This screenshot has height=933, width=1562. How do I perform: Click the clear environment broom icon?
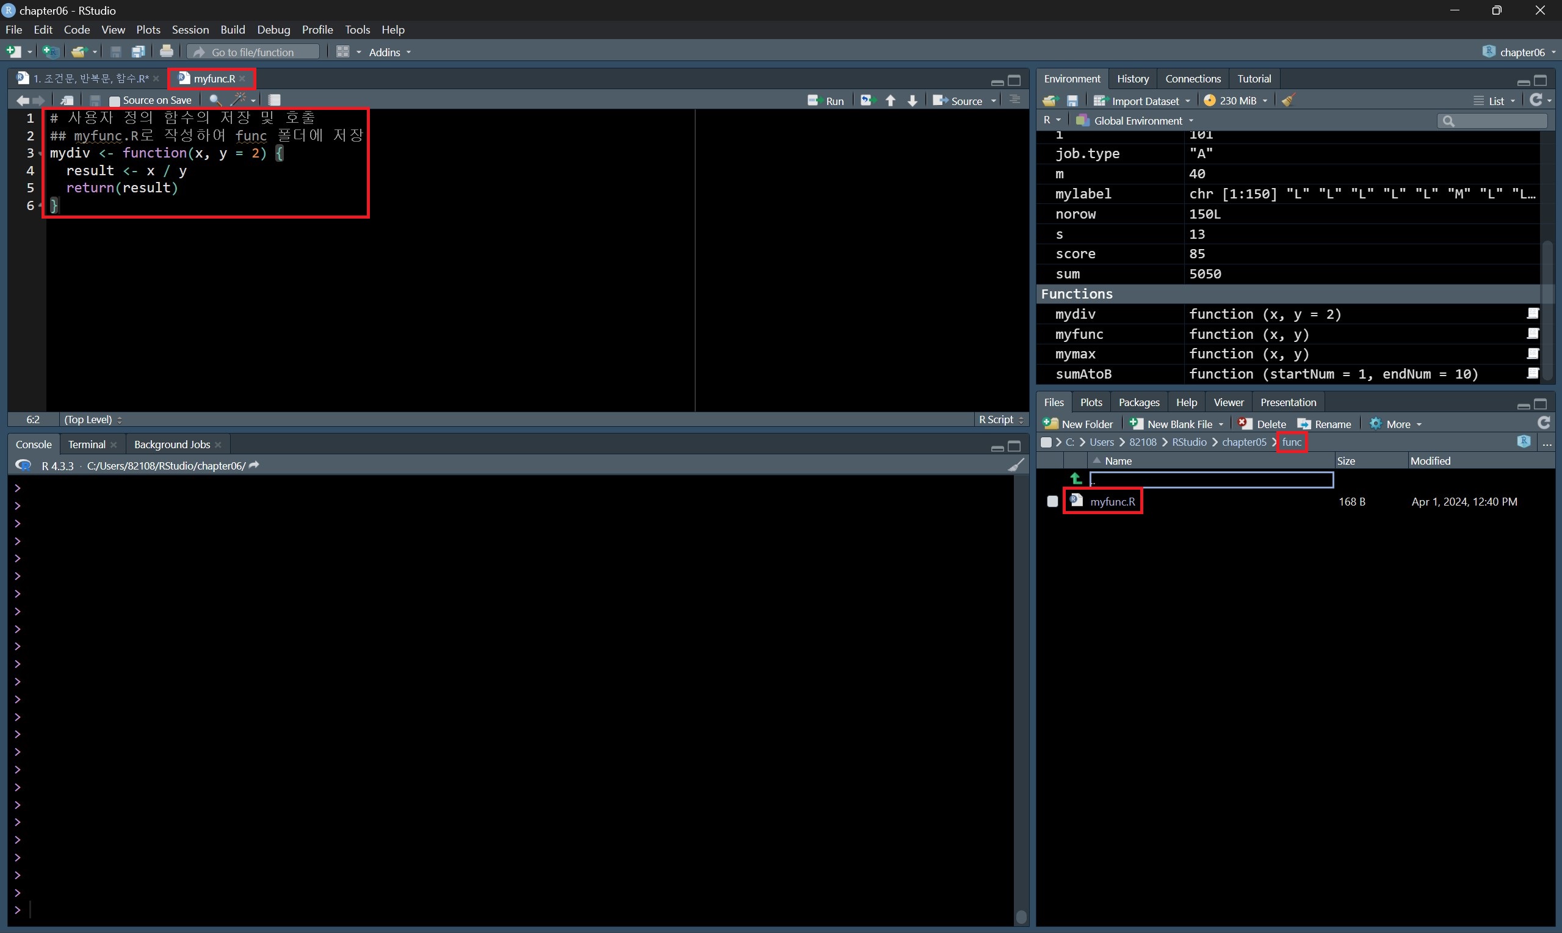(1288, 101)
